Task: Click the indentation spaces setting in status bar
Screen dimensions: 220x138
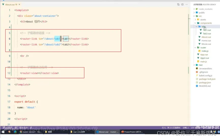Action: pos(186,128)
